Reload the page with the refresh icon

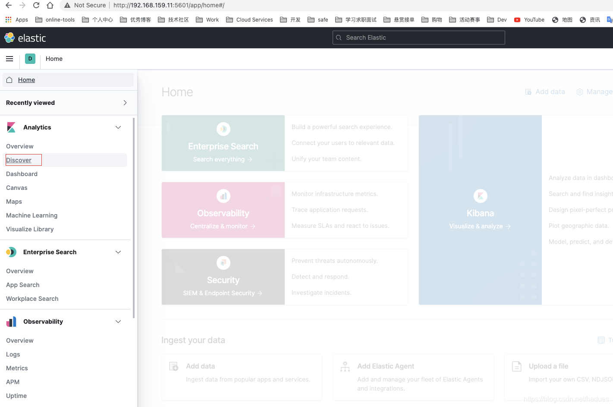pyautogui.click(x=36, y=5)
